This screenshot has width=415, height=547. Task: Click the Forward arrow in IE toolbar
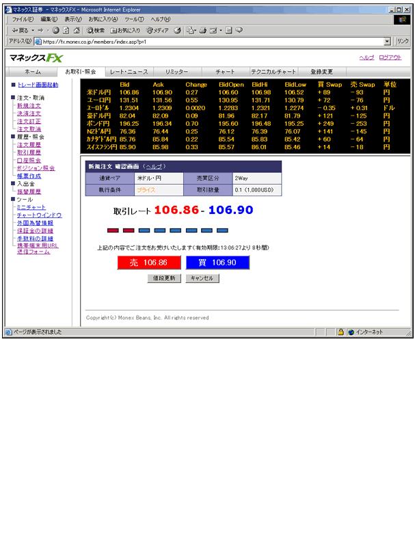[40, 30]
